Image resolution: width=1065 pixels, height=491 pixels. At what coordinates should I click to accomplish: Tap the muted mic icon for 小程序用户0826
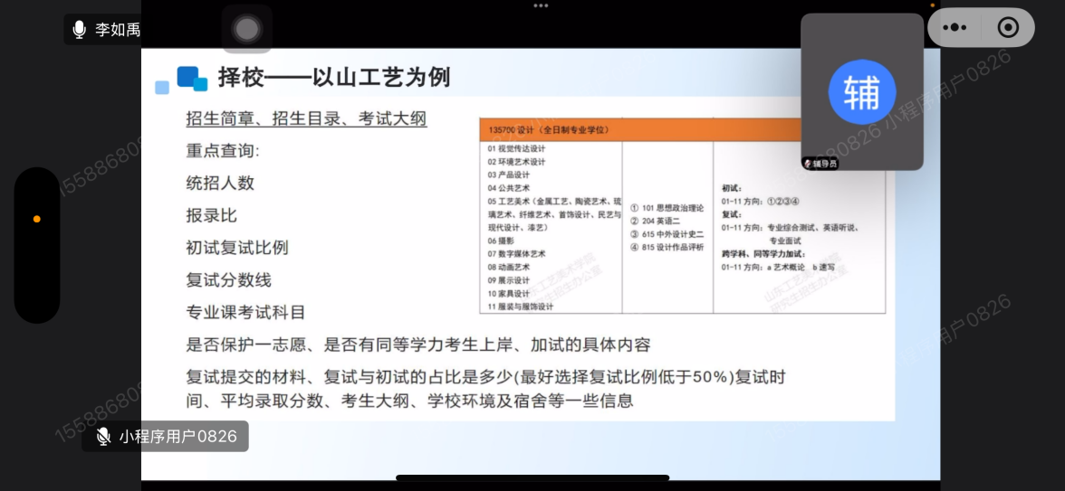point(104,437)
